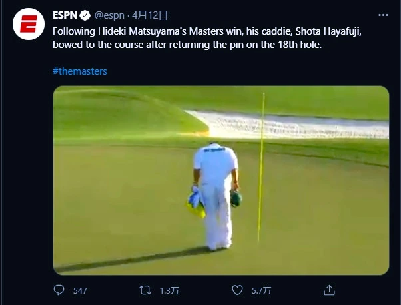
Task: Click the ESPN red logo image
Action: pos(27,27)
